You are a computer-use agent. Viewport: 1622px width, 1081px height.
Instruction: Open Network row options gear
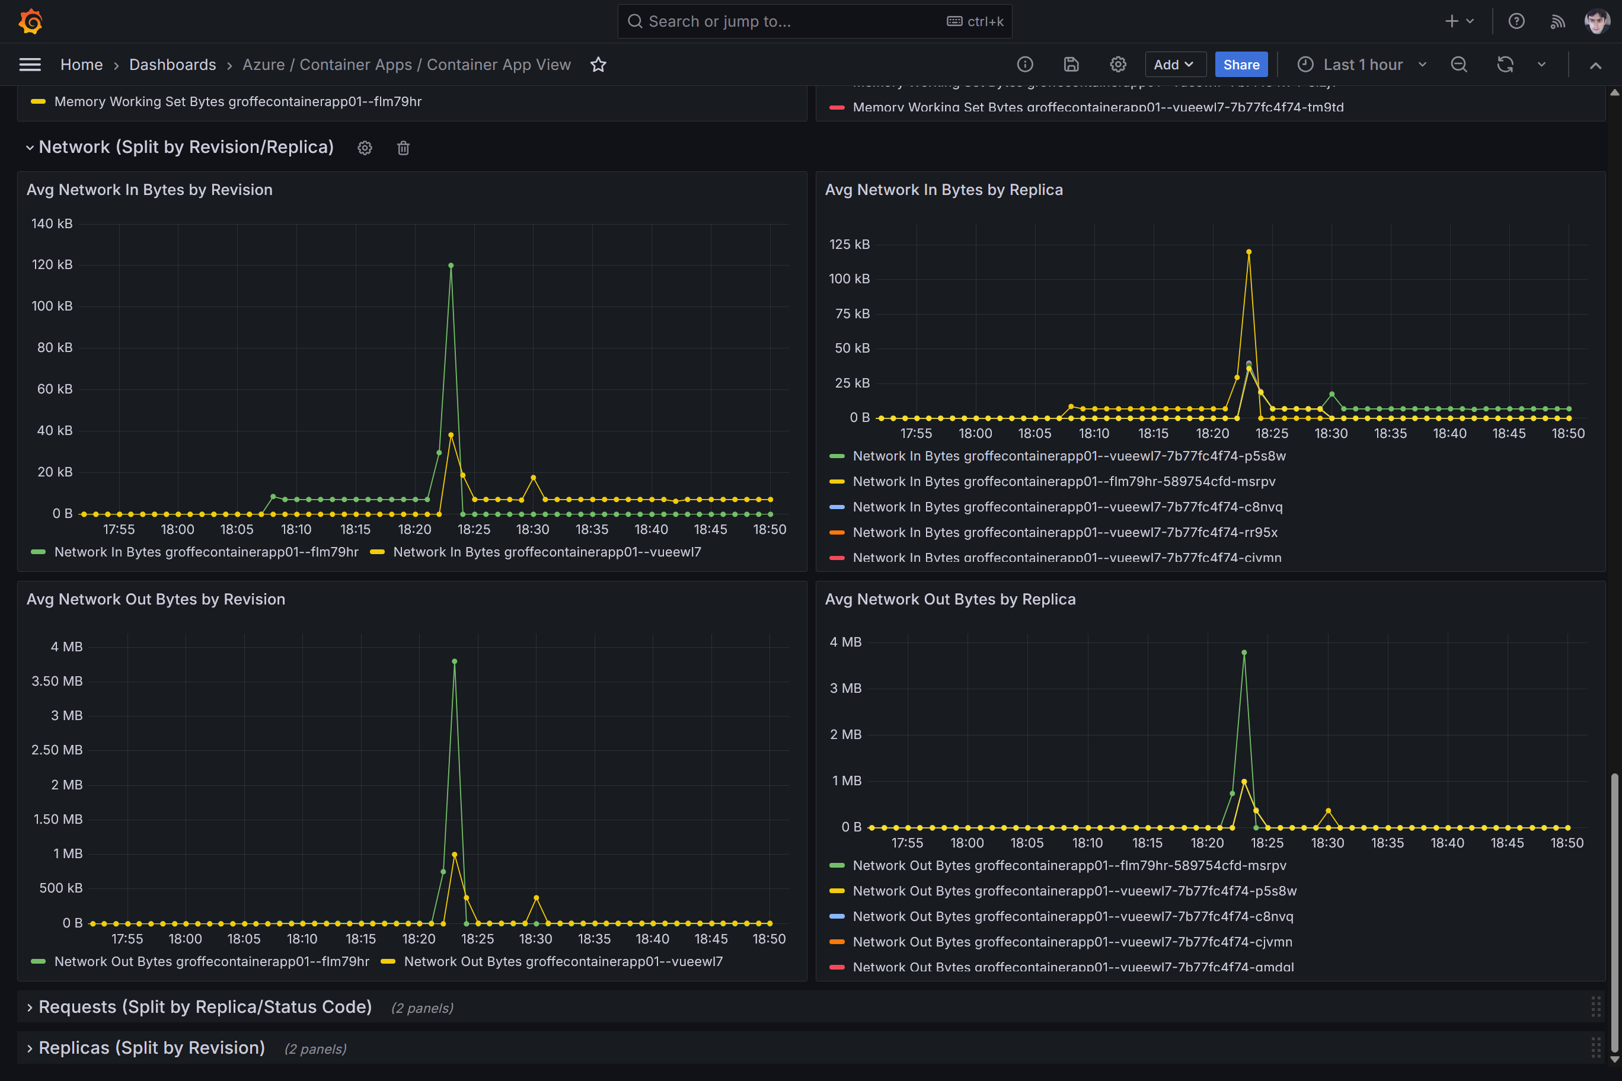click(365, 148)
